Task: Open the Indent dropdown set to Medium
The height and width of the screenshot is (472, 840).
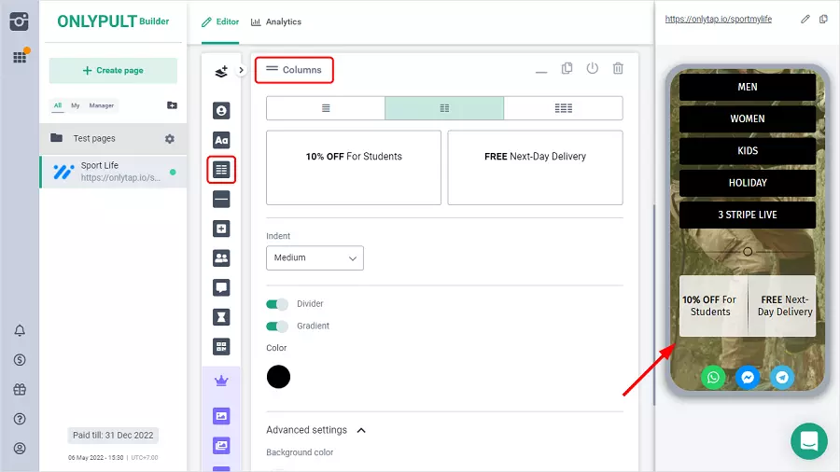Action: point(315,257)
